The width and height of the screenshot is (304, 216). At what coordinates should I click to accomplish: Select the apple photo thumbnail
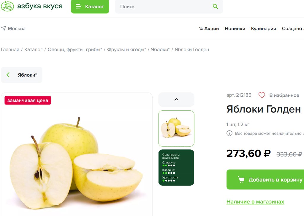[176, 129]
